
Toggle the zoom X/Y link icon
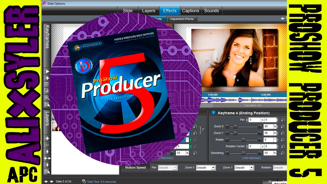click(203, 130)
